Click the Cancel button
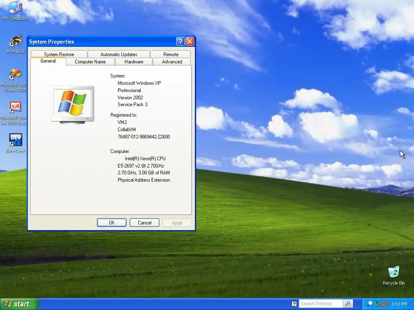Viewport: 414px width, 310px height. click(x=144, y=222)
